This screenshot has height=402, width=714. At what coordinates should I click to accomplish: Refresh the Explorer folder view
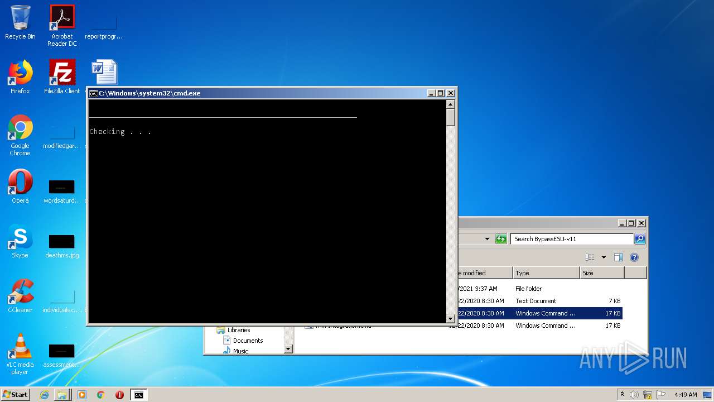[x=501, y=239]
